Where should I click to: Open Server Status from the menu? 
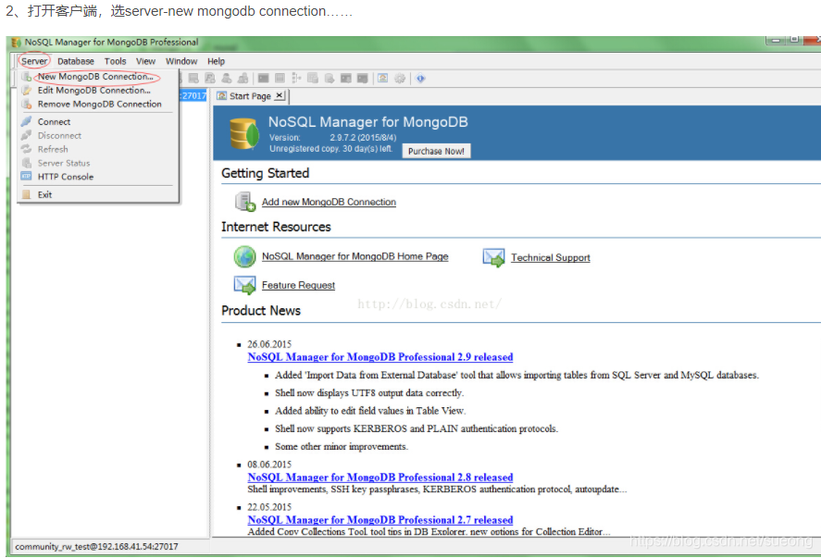point(63,163)
